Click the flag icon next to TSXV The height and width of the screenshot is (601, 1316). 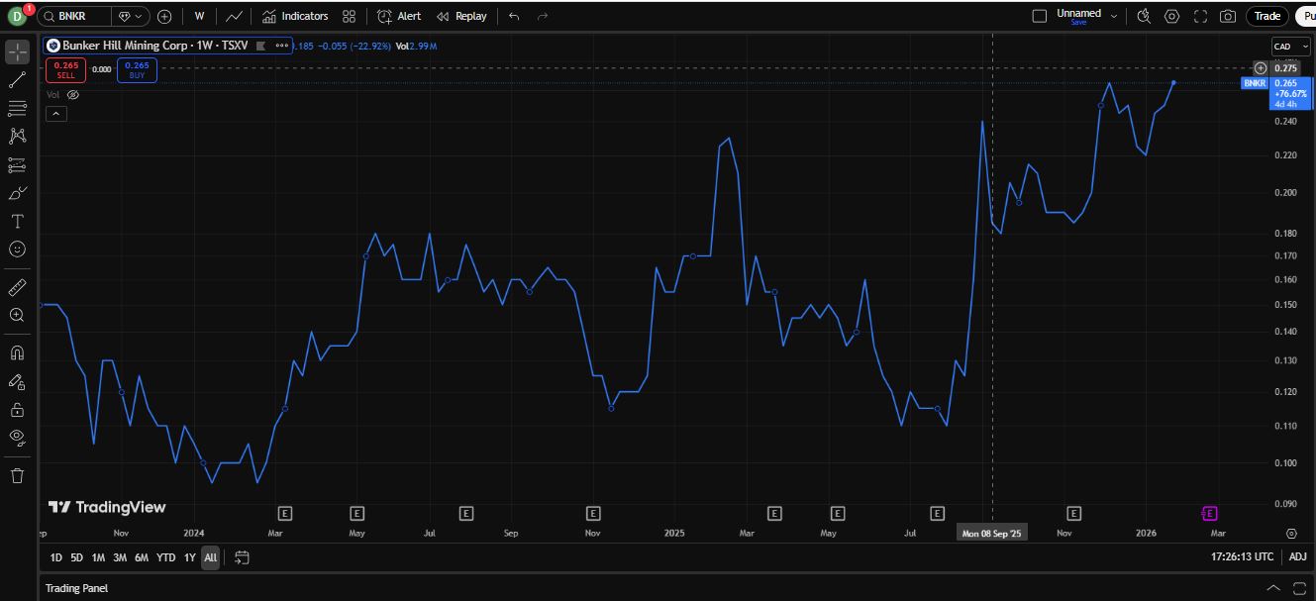tap(260, 46)
